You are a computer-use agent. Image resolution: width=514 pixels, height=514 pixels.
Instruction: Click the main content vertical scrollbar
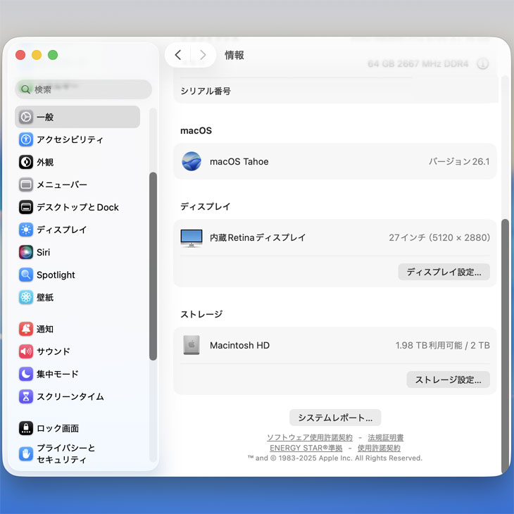pyautogui.click(x=504, y=345)
